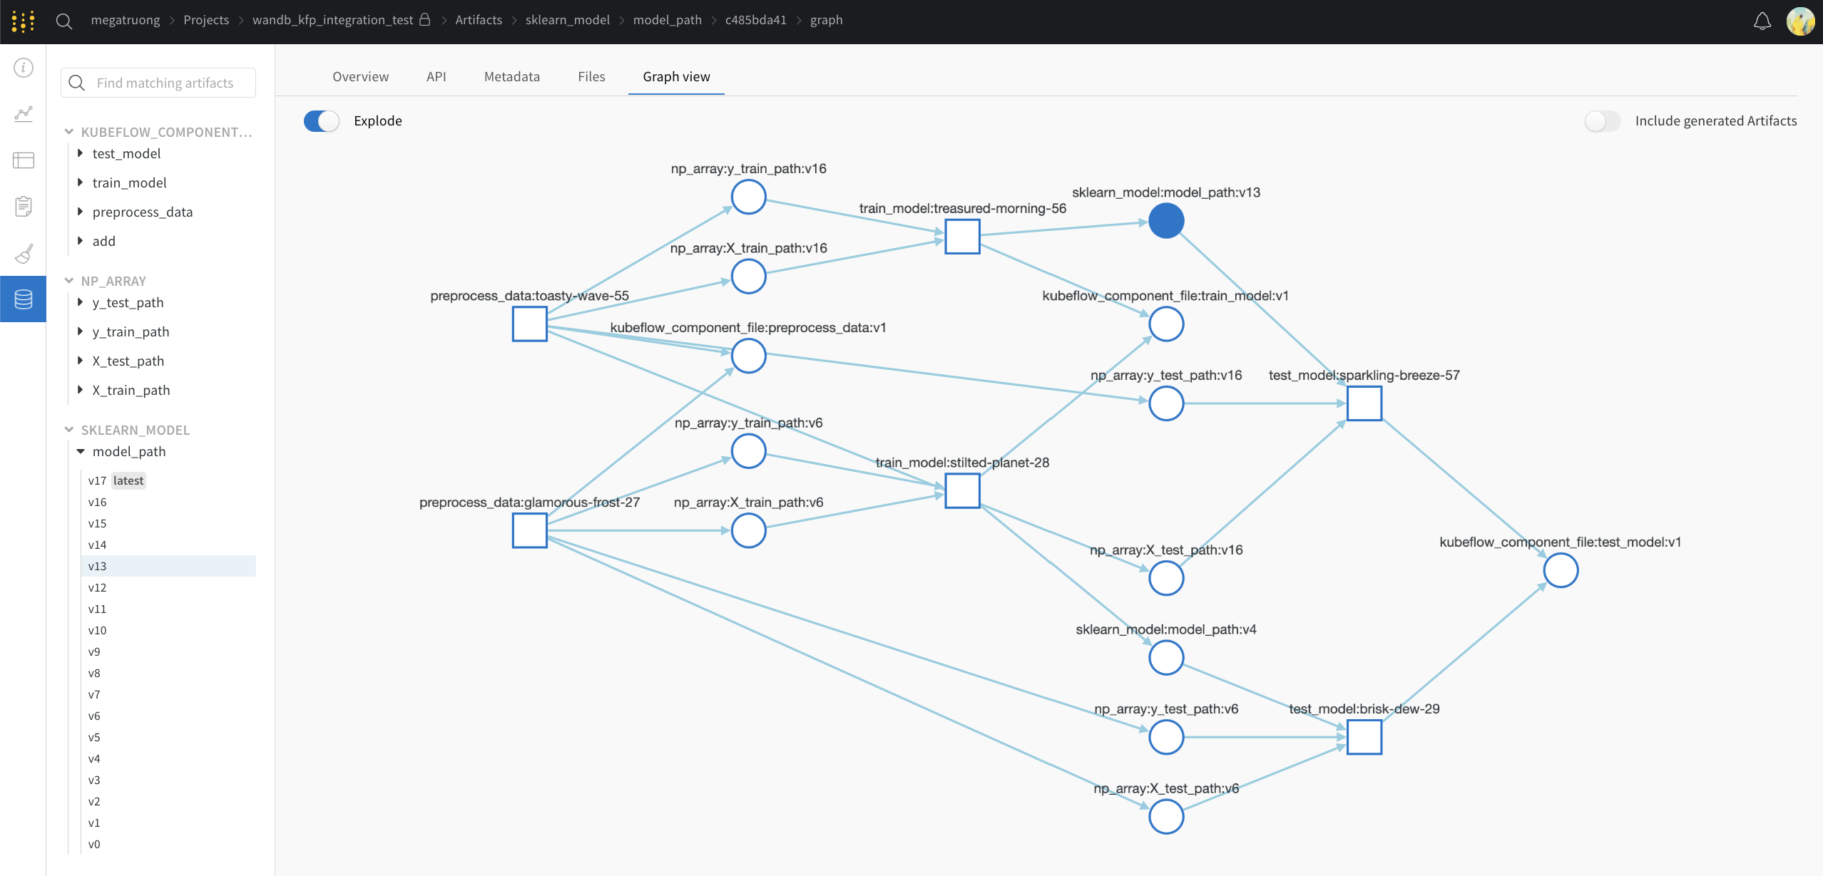This screenshot has width=1823, height=876.
Task: Open the user profile avatar
Action: (1802, 21)
